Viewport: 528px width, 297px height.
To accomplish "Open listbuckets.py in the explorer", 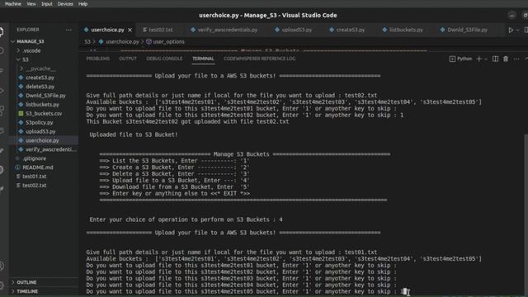I will pos(42,105).
